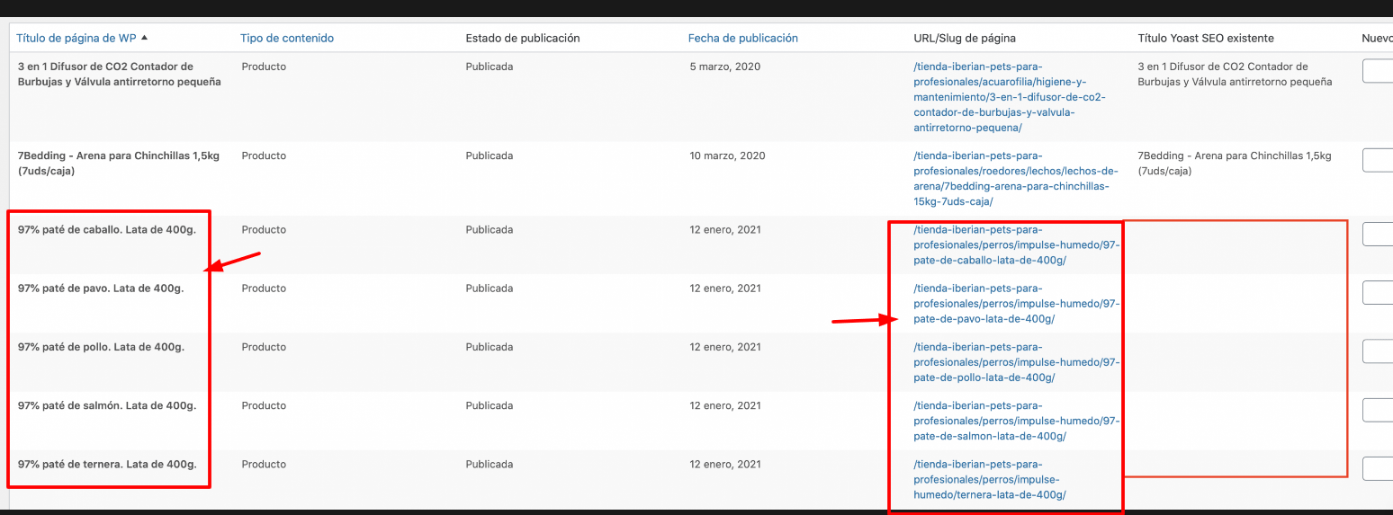Select the Estado de publicación column header
Image resolution: width=1393 pixels, height=515 pixels.
point(523,38)
